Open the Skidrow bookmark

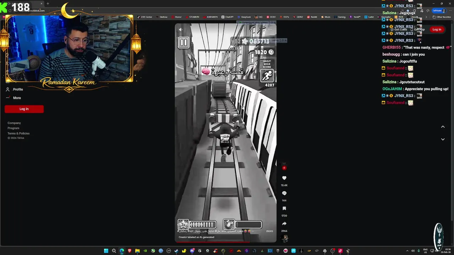click(162, 17)
